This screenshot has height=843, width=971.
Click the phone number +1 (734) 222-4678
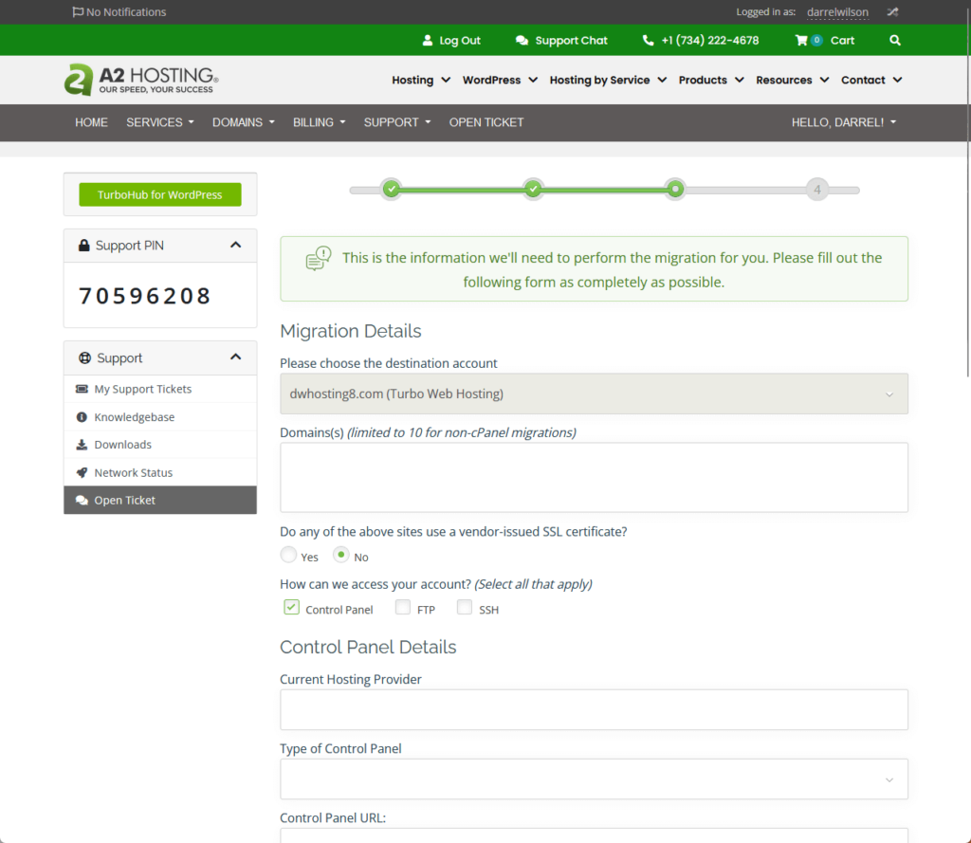pos(709,40)
